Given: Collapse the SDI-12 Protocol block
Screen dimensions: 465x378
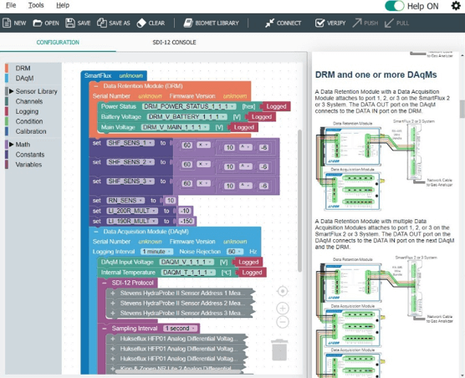Looking at the screenshot, I should coord(105,283).
